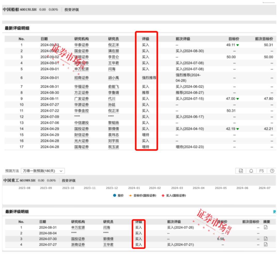This screenshot has width=279, height=257.
Task: Open summary document for 2024-07-30 国投证券 row
Action: pyautogui.click(x=266, y=239)
